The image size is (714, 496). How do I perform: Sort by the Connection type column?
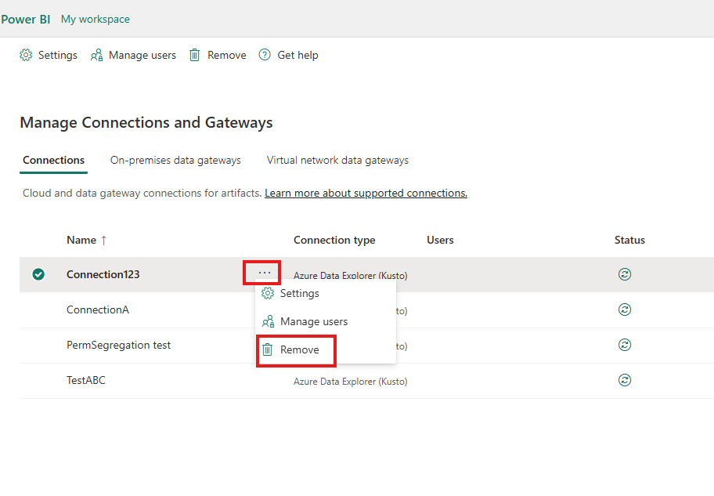[x=334, y=241]
